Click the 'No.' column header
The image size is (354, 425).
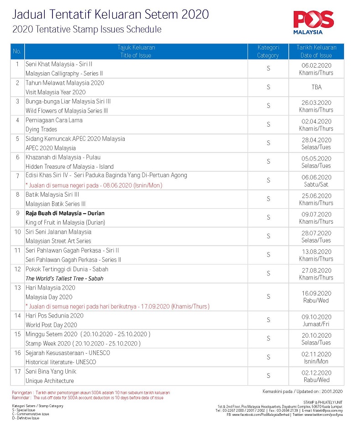point(17,51)
